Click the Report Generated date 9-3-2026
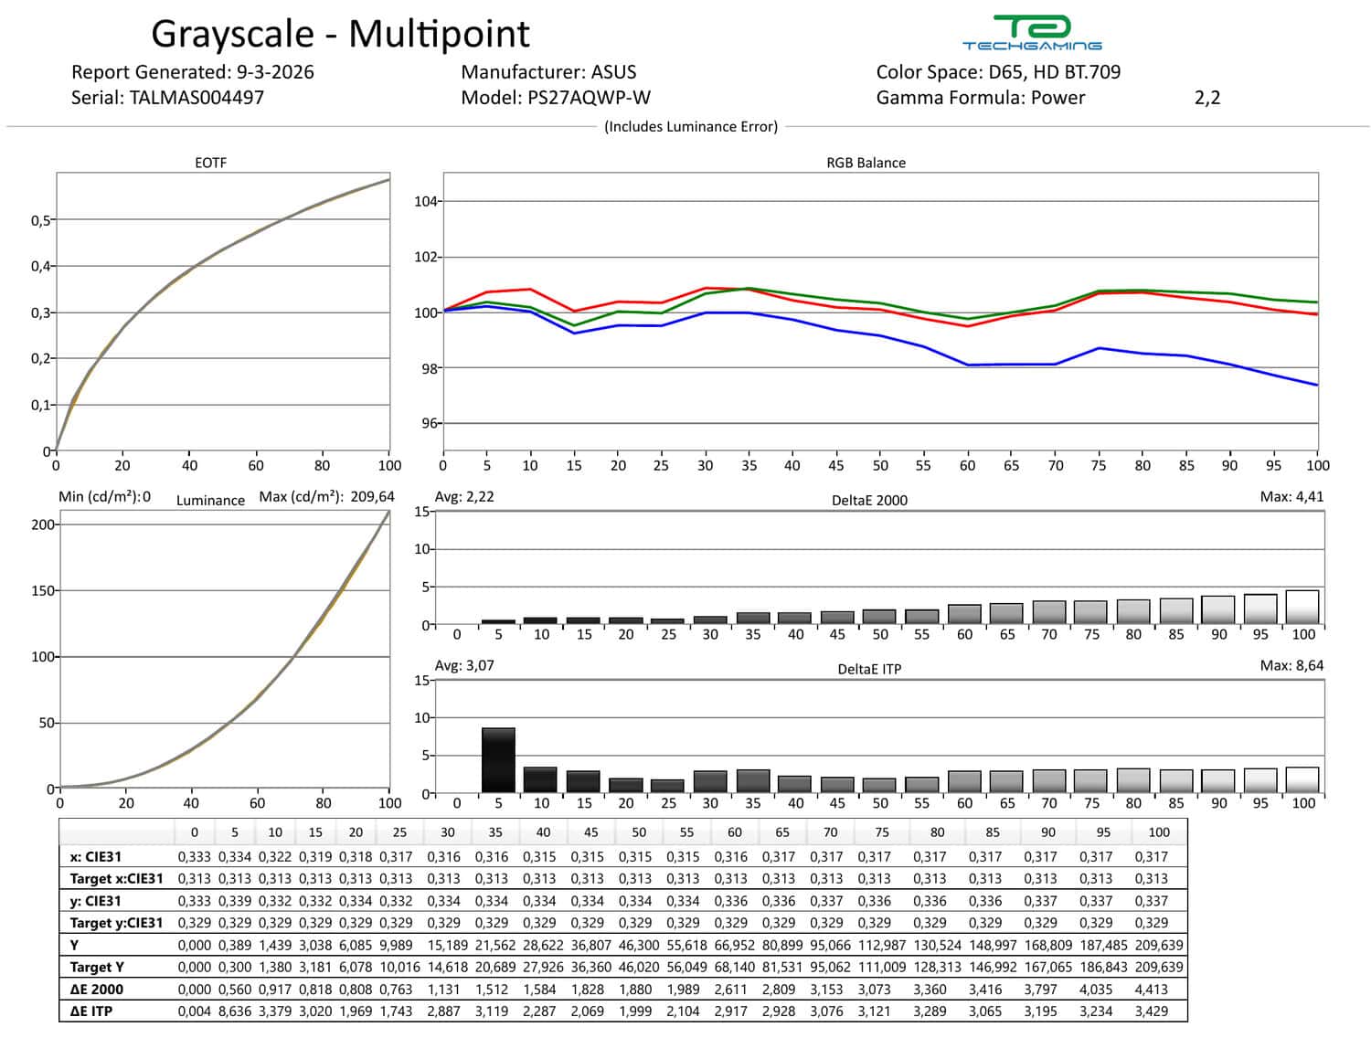 tap(274, 72)
